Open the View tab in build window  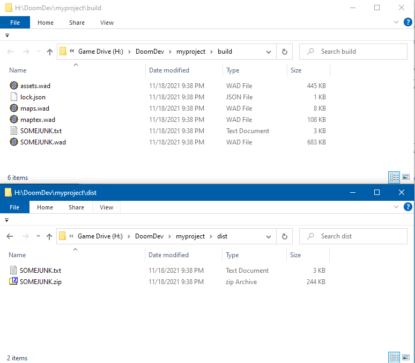coord(107,23)
